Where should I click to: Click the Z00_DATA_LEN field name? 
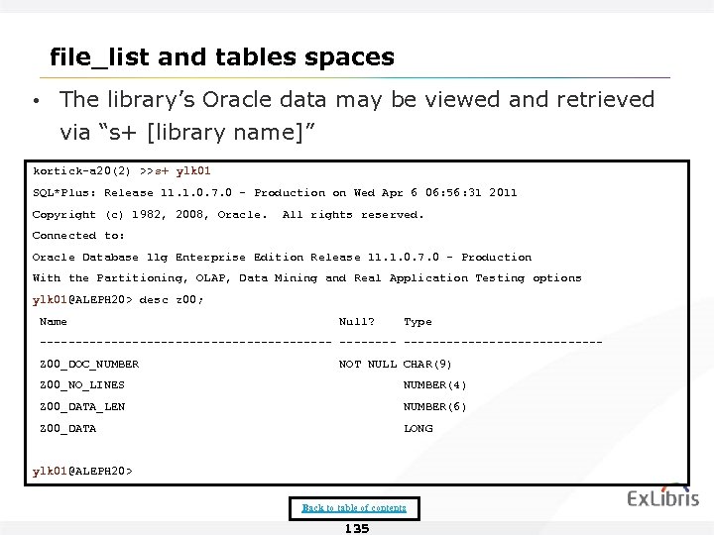pyautogui.click(x=81, y=407)
